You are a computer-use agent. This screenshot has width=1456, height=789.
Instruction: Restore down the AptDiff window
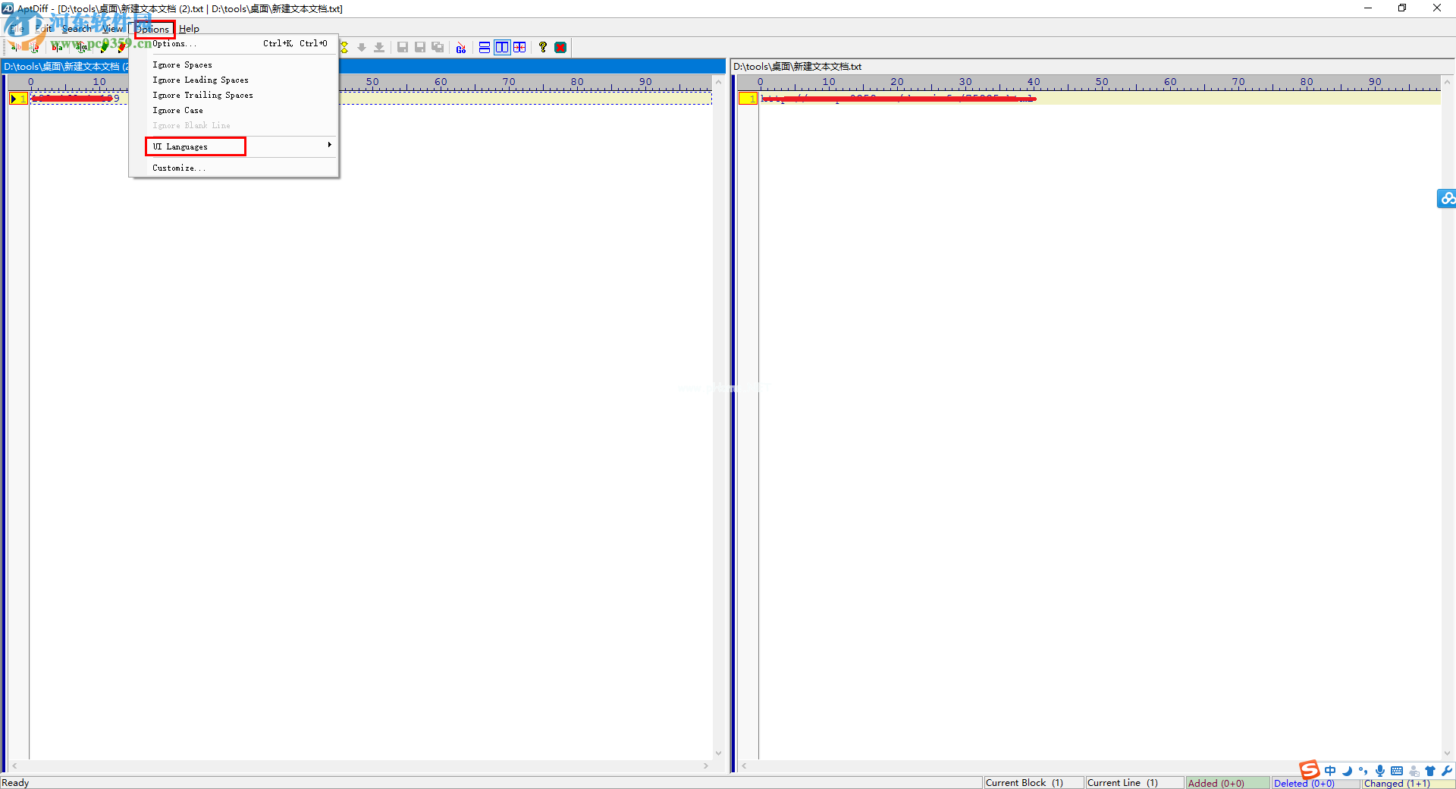coord(1402,8)
